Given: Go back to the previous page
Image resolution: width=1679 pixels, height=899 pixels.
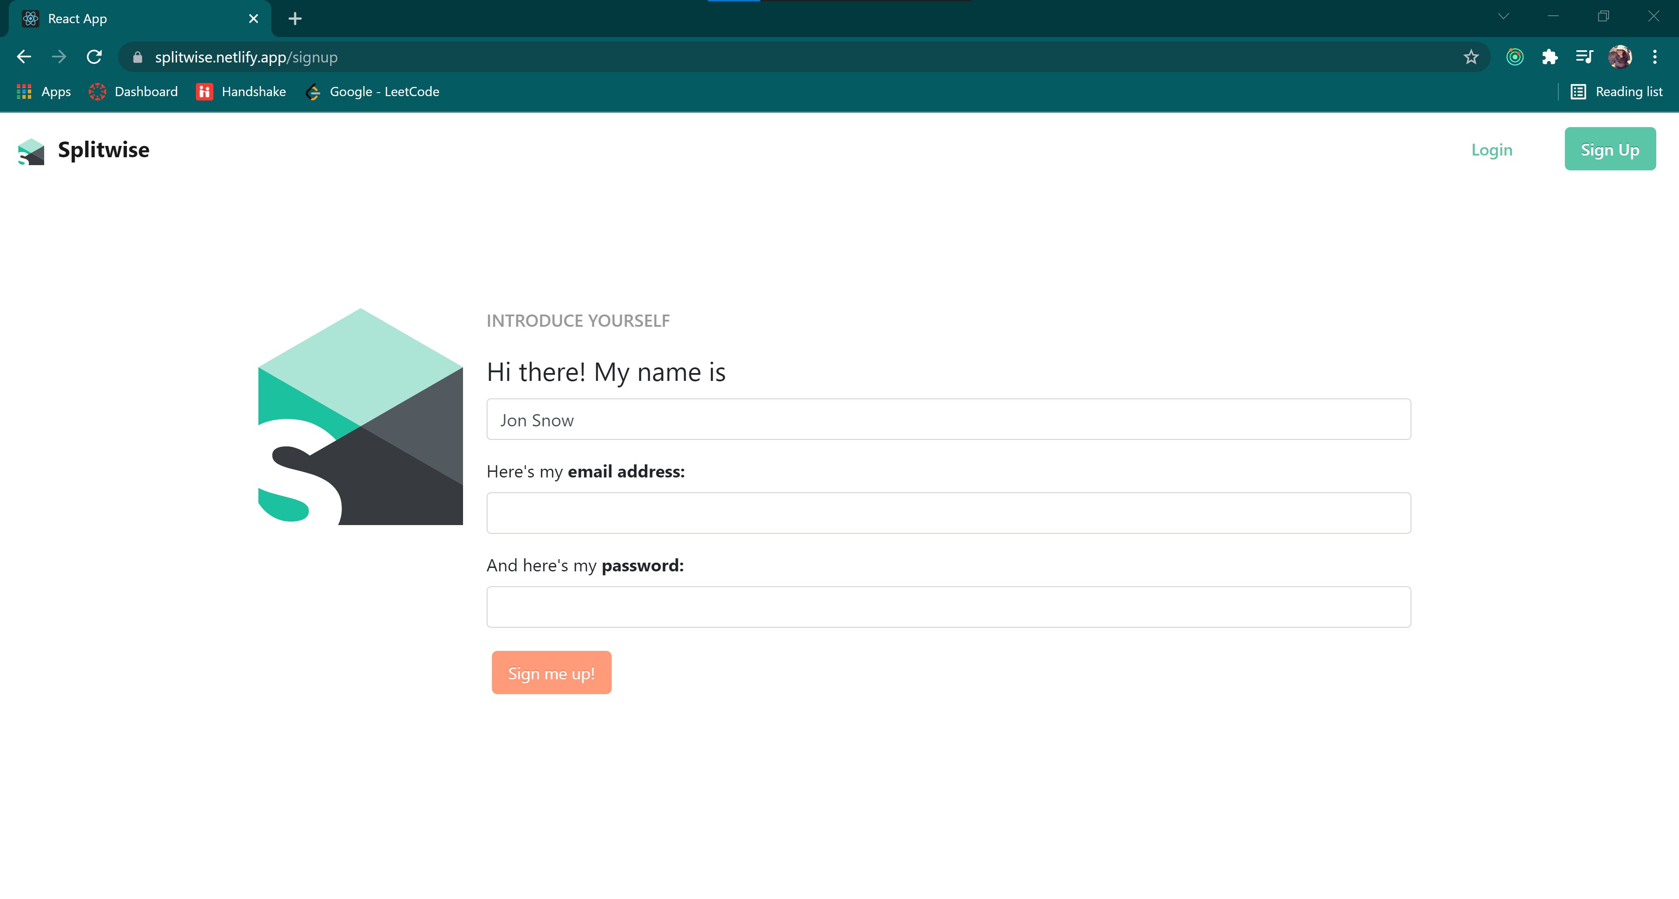Looking at the screenshot, I should tap(24, 57).
